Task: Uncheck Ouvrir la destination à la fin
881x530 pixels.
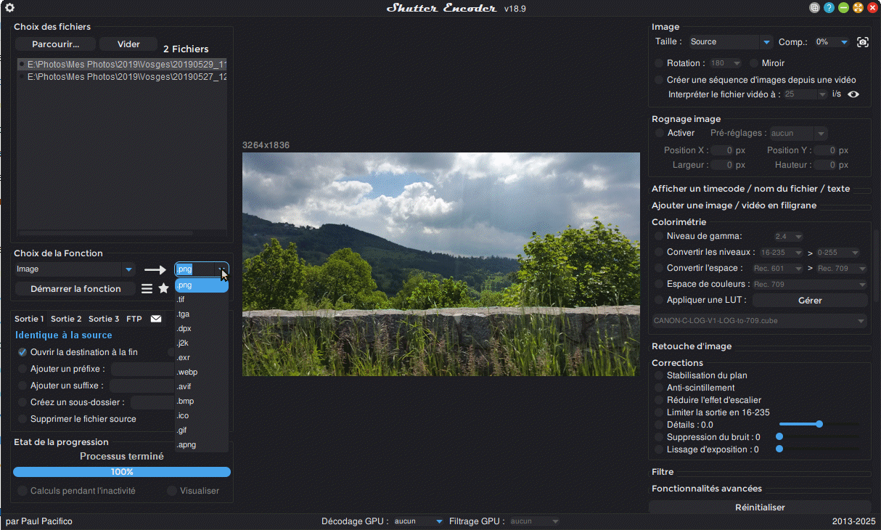Action: tap(22, 352)
